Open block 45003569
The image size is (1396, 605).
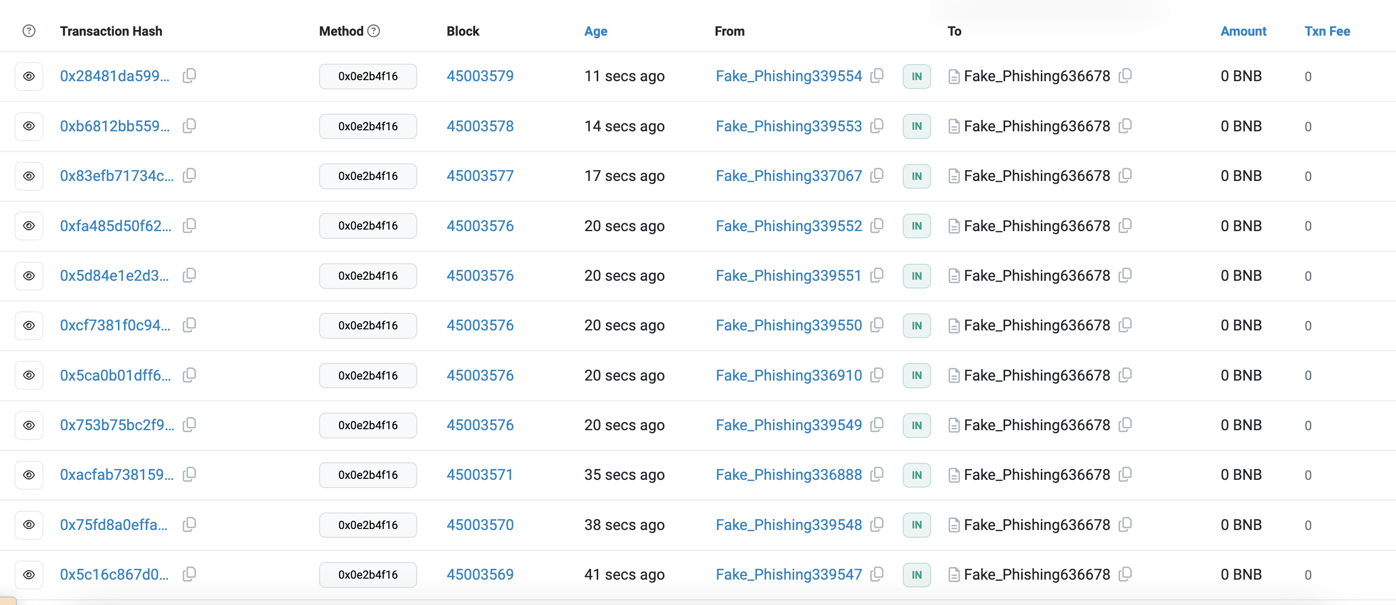click(480, 574)
